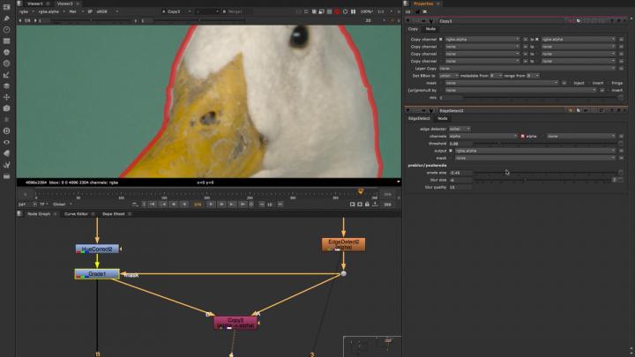The image size is (635, 357).
Task: Open the Node tab in Copy3 properties
Action: [x=430, y=29]
